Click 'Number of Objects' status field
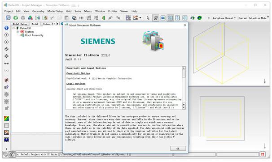Image resolution: width=272 pixels, height=162 pixels. tap(116, 154)
